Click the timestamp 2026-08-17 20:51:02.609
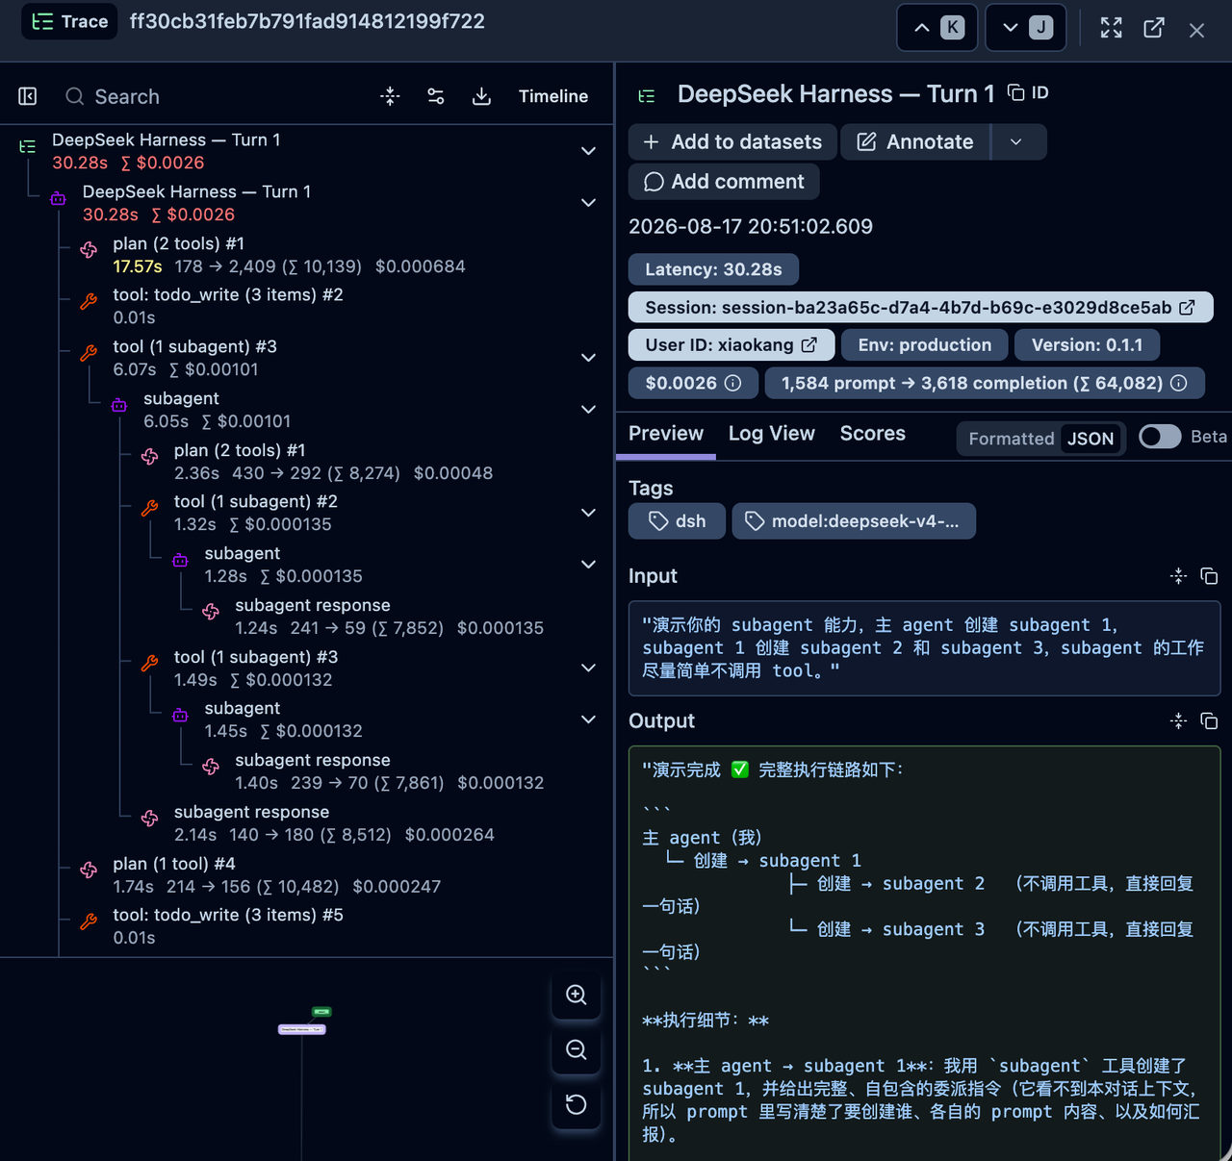This screenshot has height=1161, width=1232. [751, 227]
